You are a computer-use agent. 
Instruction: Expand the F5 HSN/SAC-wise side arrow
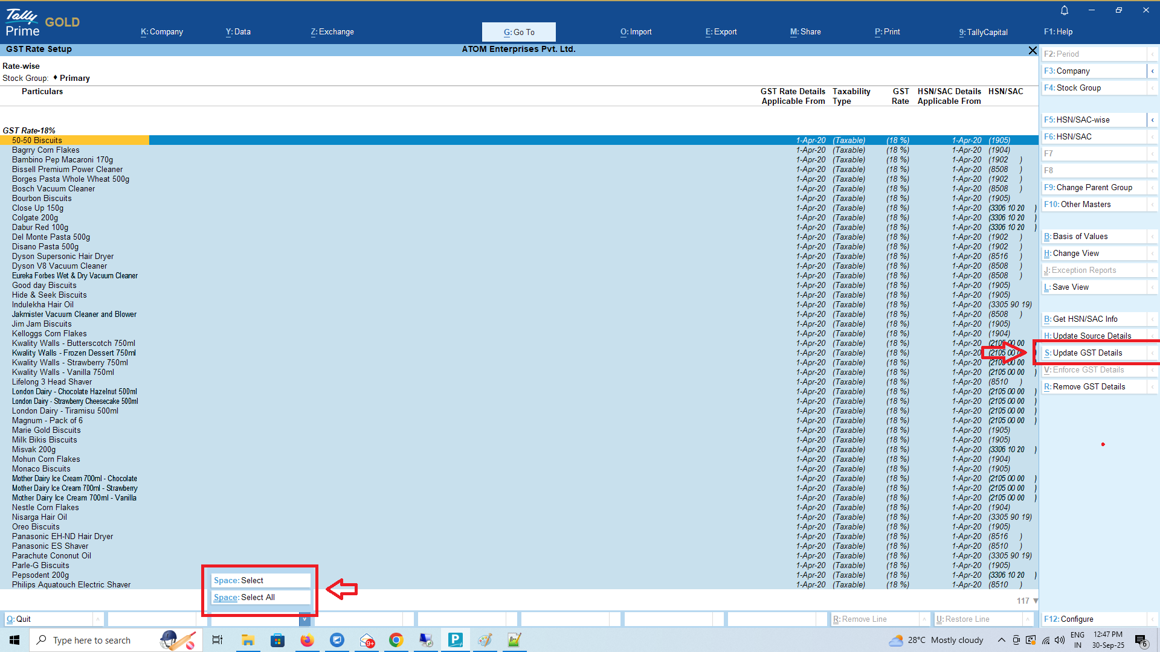tap(1152, 120)
